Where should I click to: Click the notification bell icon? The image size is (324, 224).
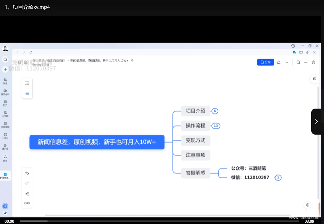coord(279,62)
